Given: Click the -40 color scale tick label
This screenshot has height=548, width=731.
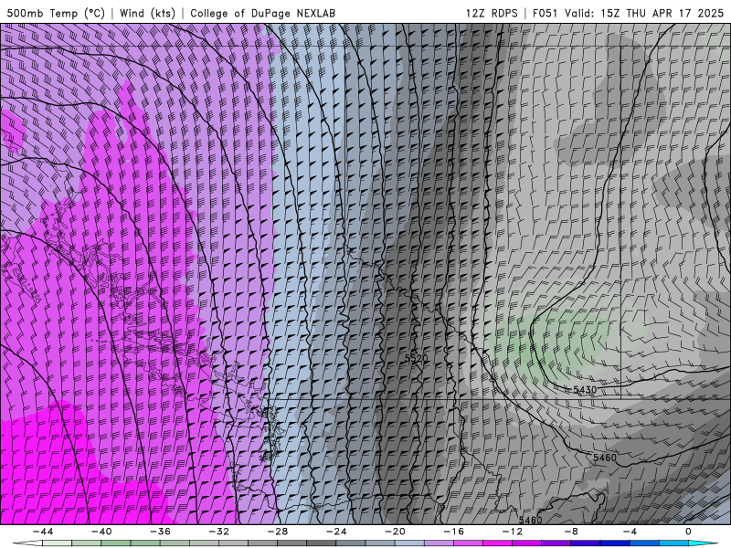Looking at the screenshot, I should tap(101, 532).
